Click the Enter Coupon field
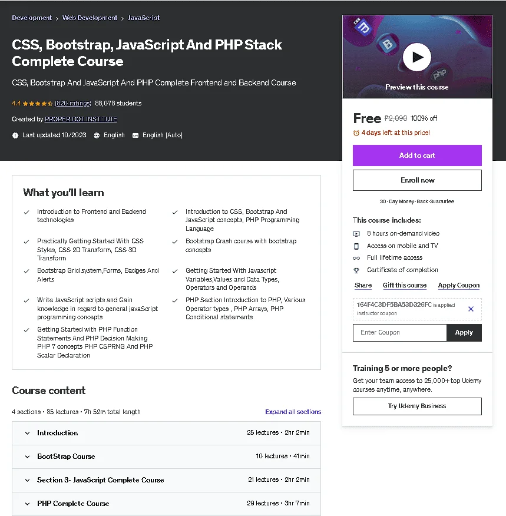This screenshot has width=506, height=516. tap(400, 333)
